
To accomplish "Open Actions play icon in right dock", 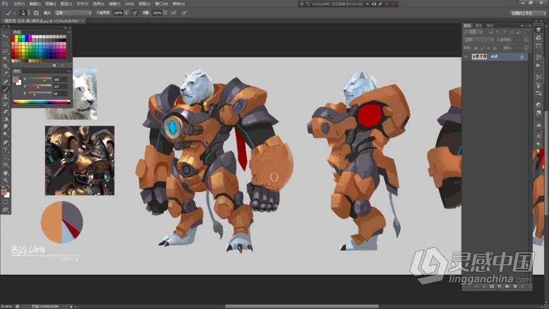I will click(538, 66).
